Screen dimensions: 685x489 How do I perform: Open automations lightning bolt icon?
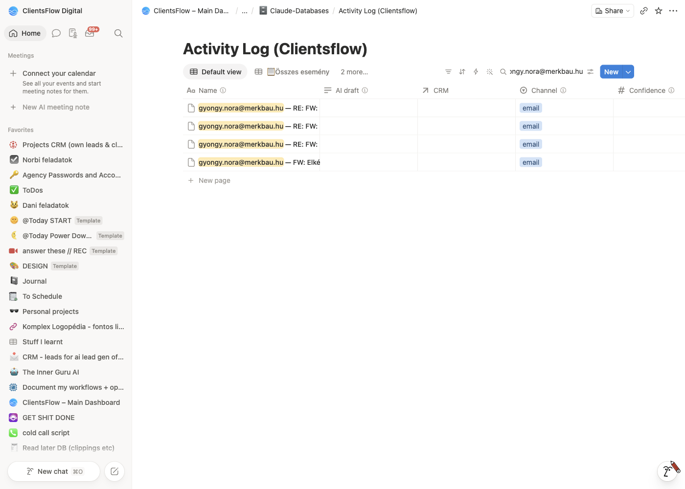476,72
